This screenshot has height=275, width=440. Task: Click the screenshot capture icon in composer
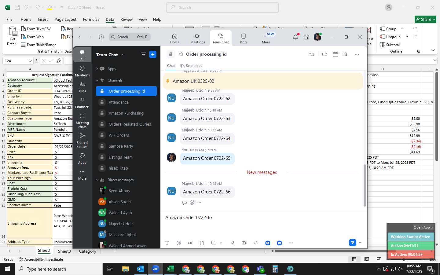(213, 243)
